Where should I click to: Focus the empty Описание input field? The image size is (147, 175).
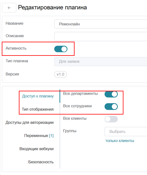click(x=101, y=36)
